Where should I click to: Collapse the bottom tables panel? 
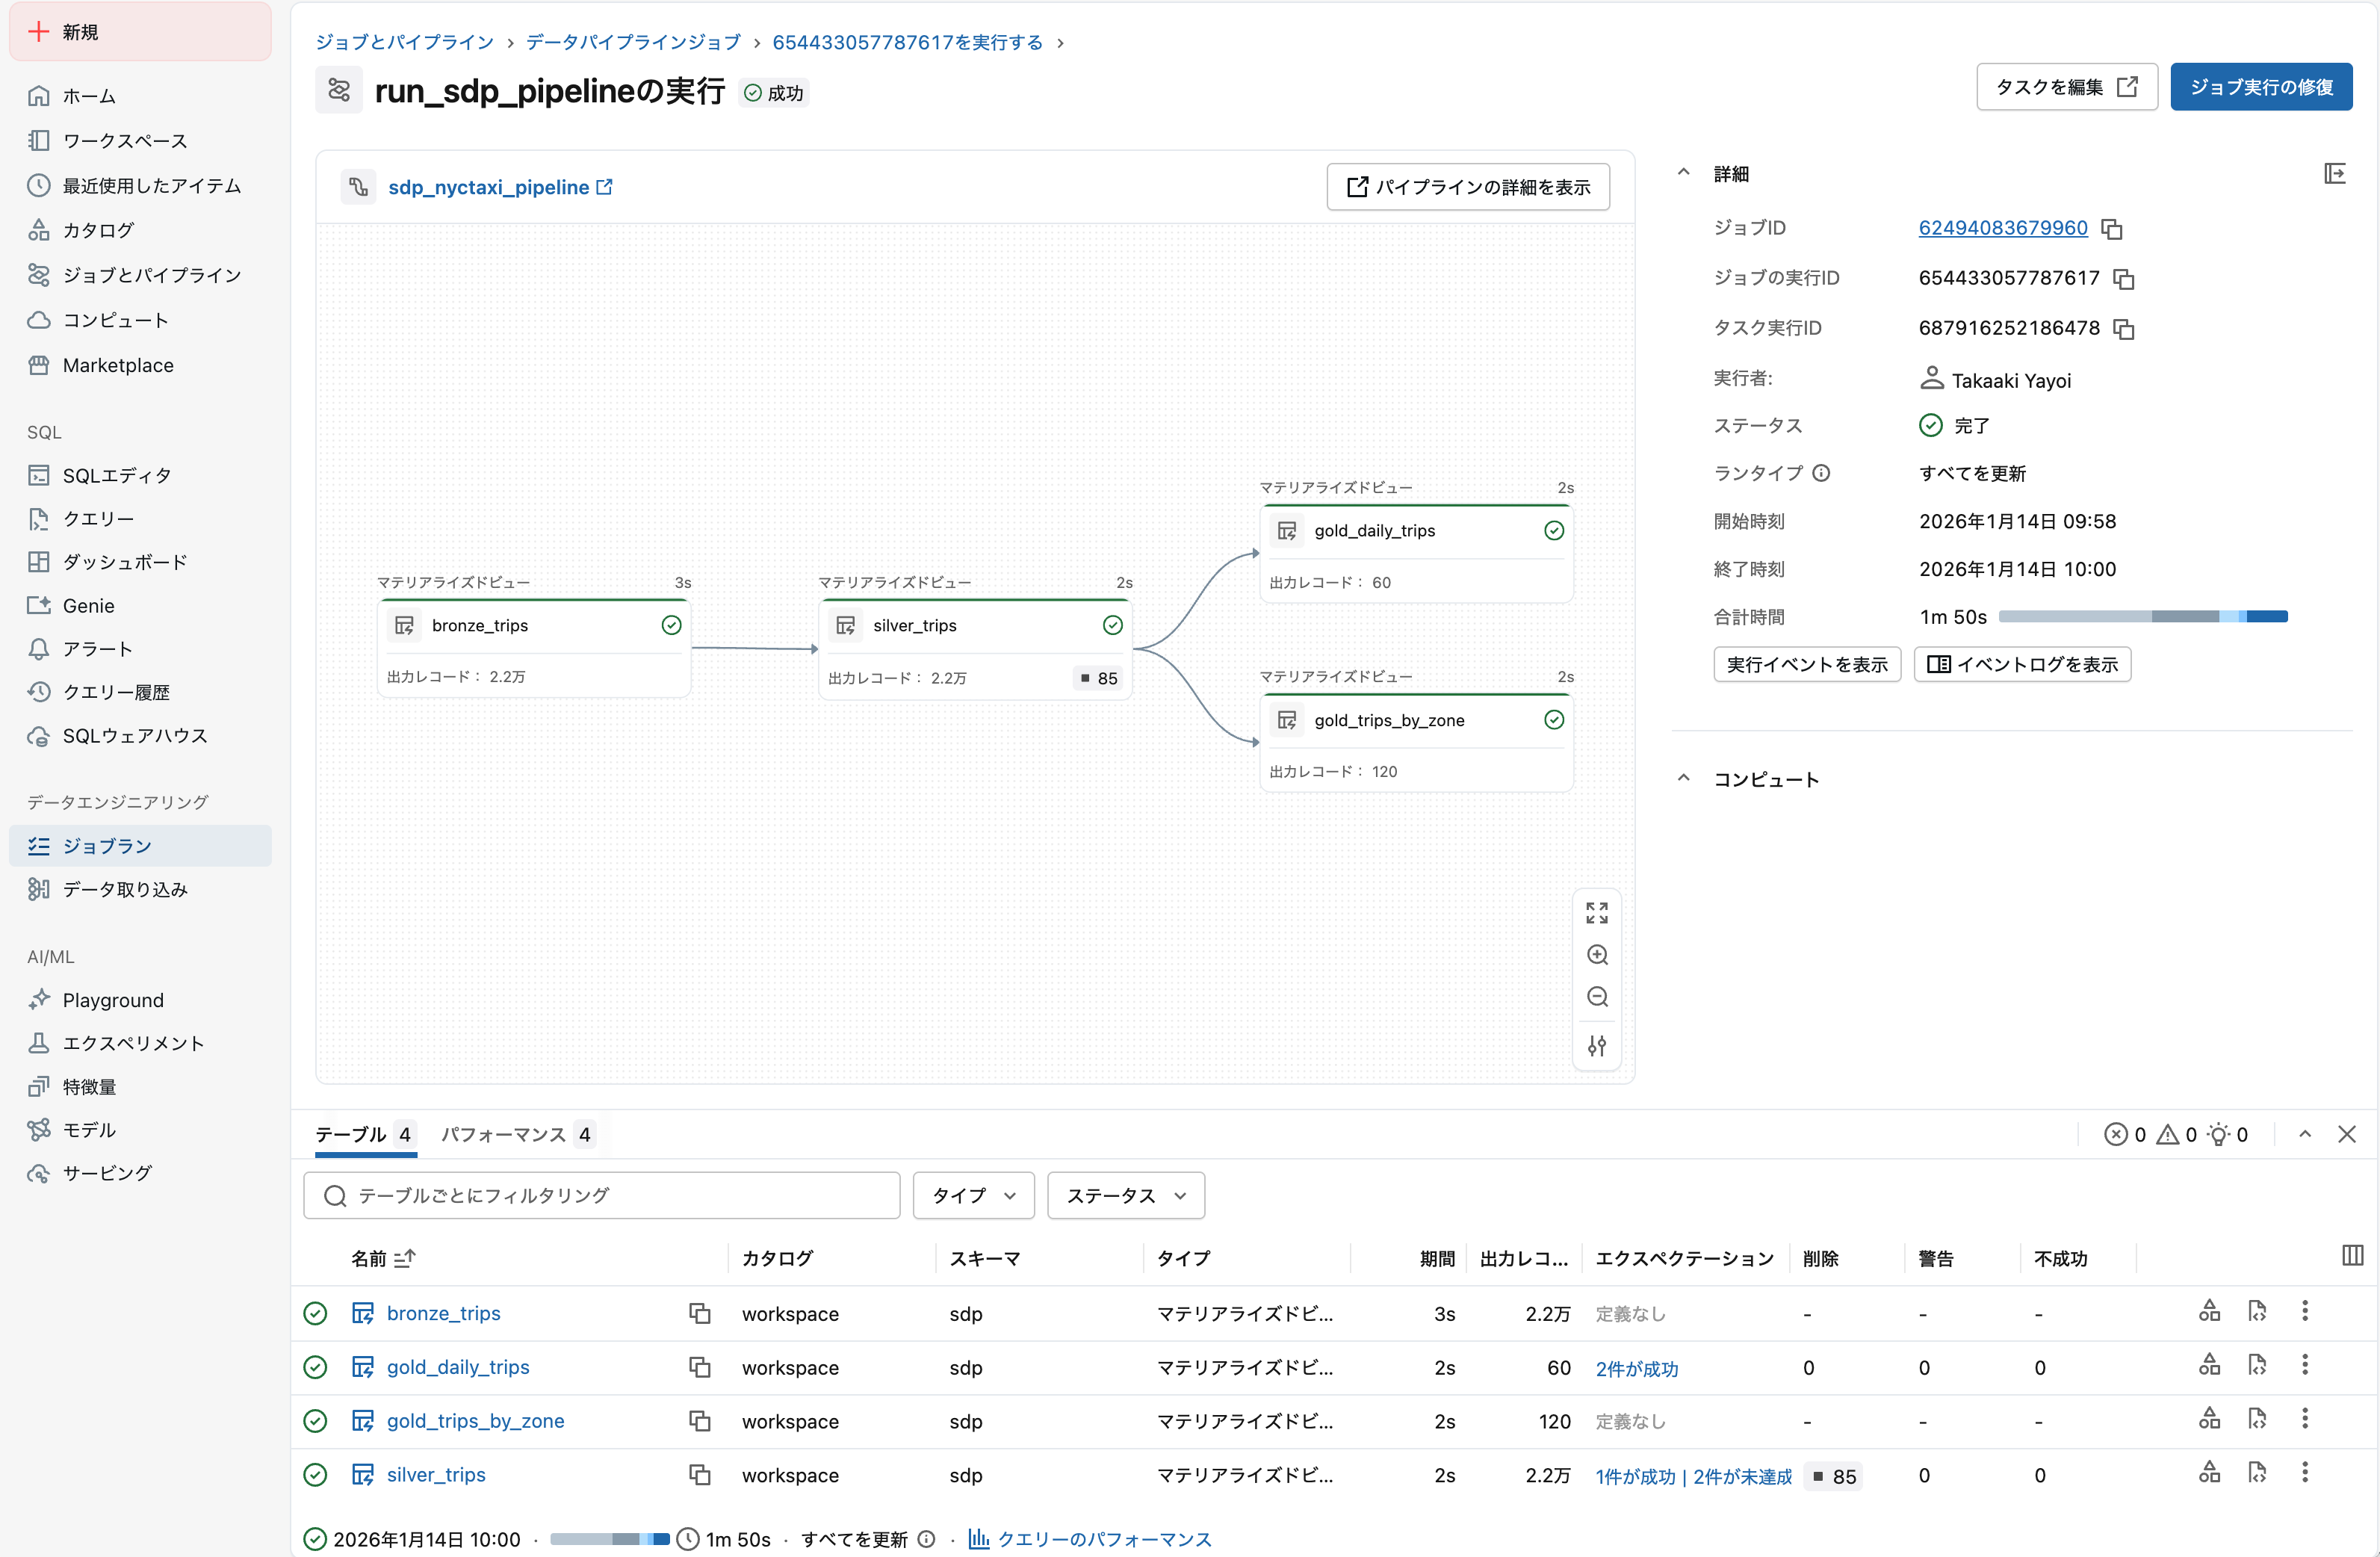[x=2305, y=1134]
